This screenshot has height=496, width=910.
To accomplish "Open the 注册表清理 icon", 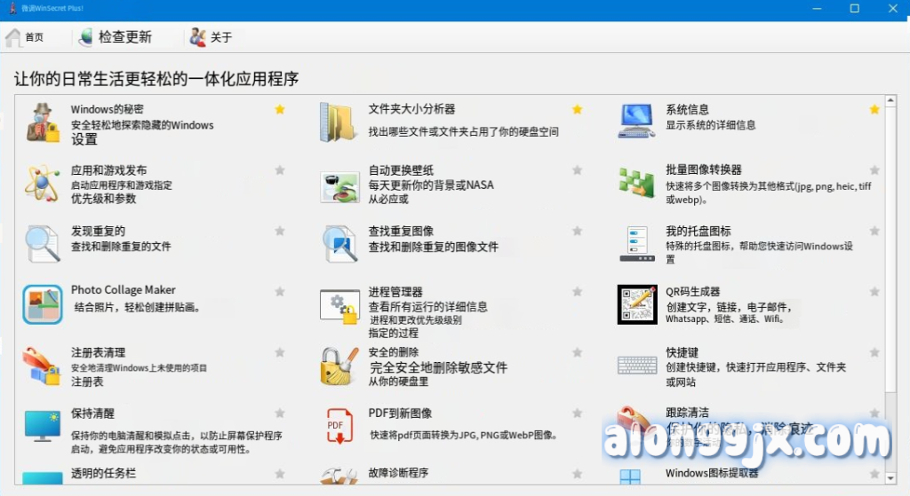I will 42,366.
